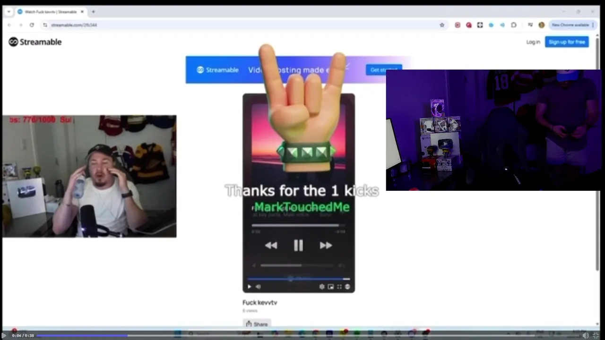Open a new browser tab with plus

pos(93,11)
